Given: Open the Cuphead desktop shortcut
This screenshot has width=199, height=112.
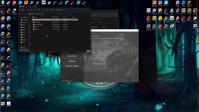Looking at the screenshot, I should coord(154,19).
